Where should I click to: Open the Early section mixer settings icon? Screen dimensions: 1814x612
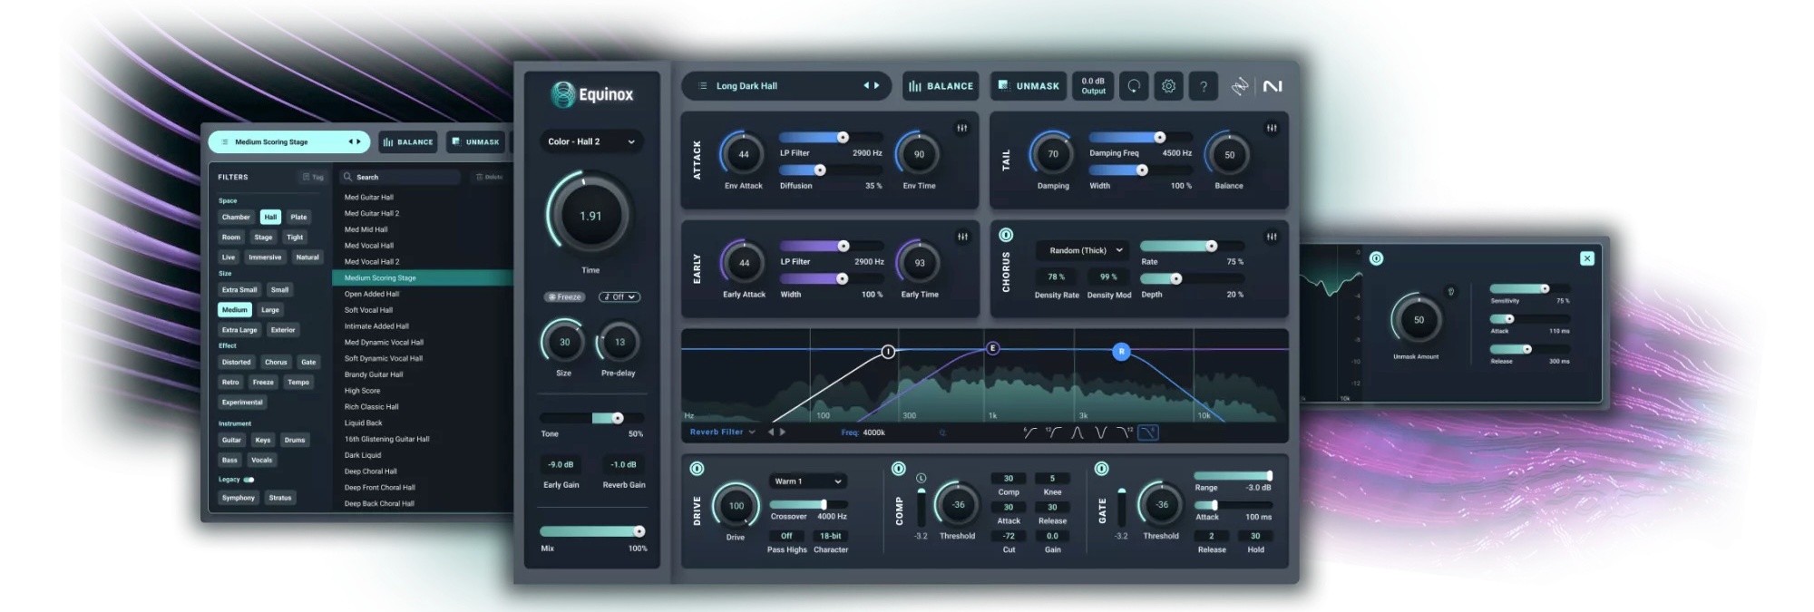click(962, 237)
